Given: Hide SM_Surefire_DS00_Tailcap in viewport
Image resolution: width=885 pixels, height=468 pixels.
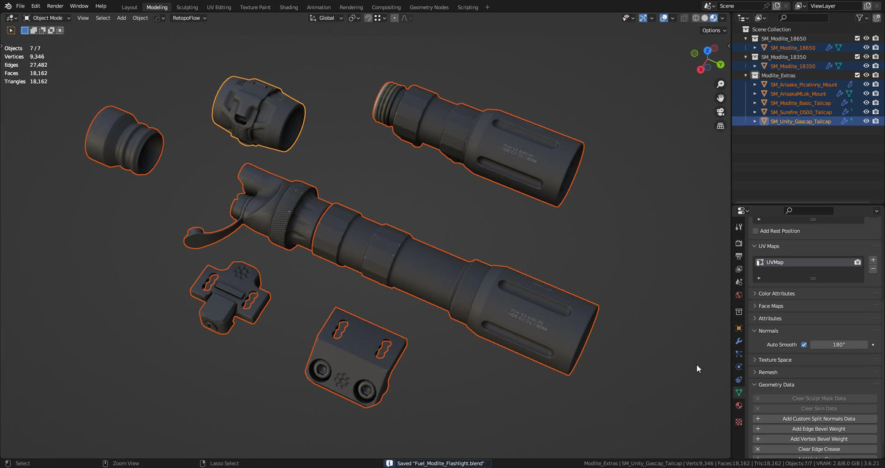Looking at the screenshot, I should click(x=866, y=112).
